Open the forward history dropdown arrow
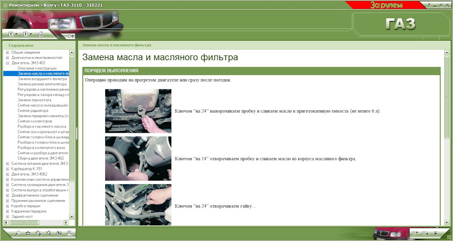453x241 pixels. 31,34
